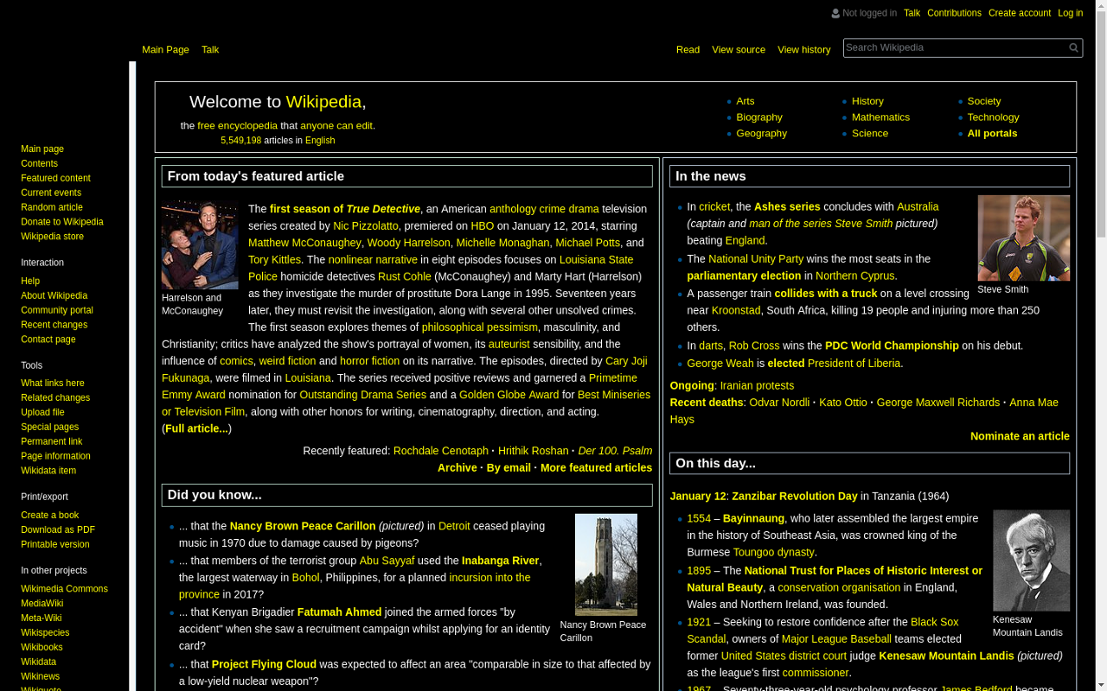Open Wikimedia Commons project link
The height and width of the screenshot is (691, 1107).
pos(64,589)
